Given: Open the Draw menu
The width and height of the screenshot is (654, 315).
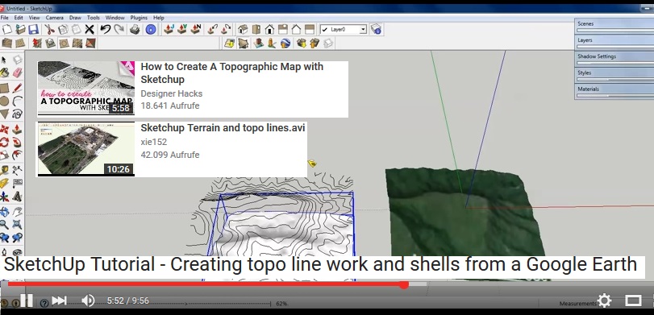Looking at the screenshot, I should 75,18.
